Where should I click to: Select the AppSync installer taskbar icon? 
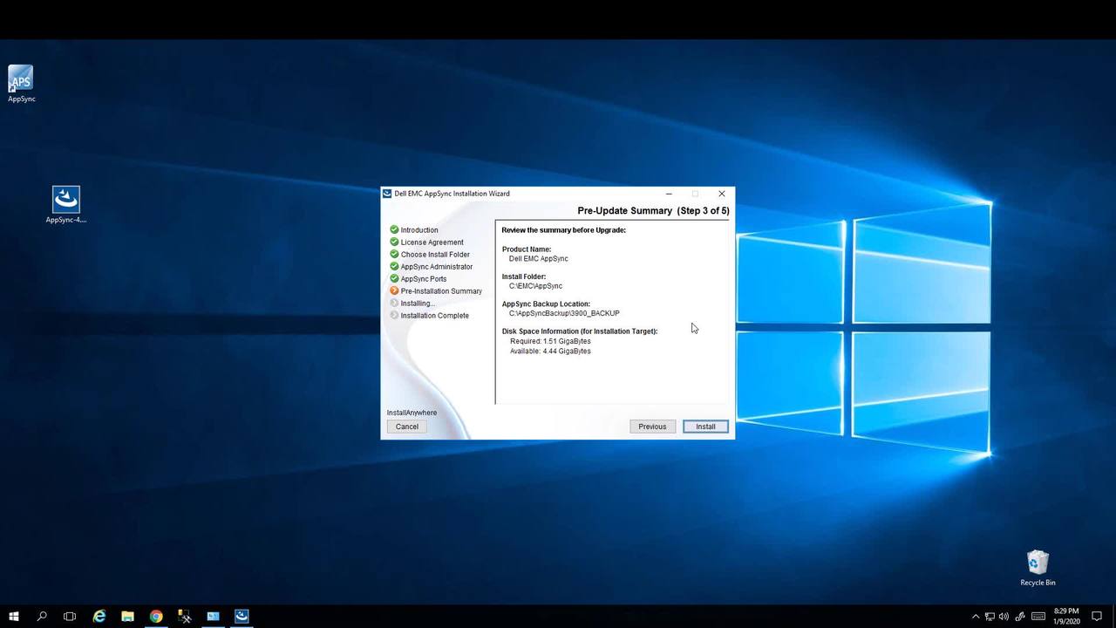pyautogui.click(x=242, y=616)
